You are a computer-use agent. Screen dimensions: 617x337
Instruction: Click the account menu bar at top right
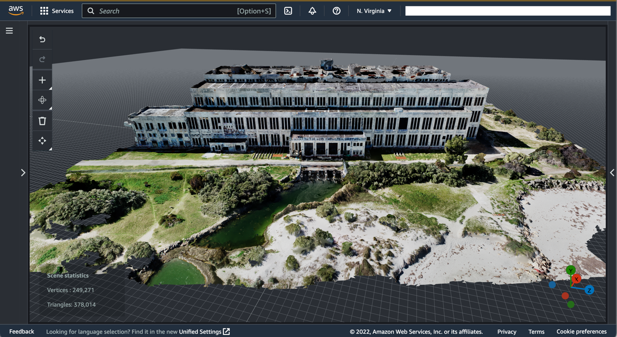point(508,11)
